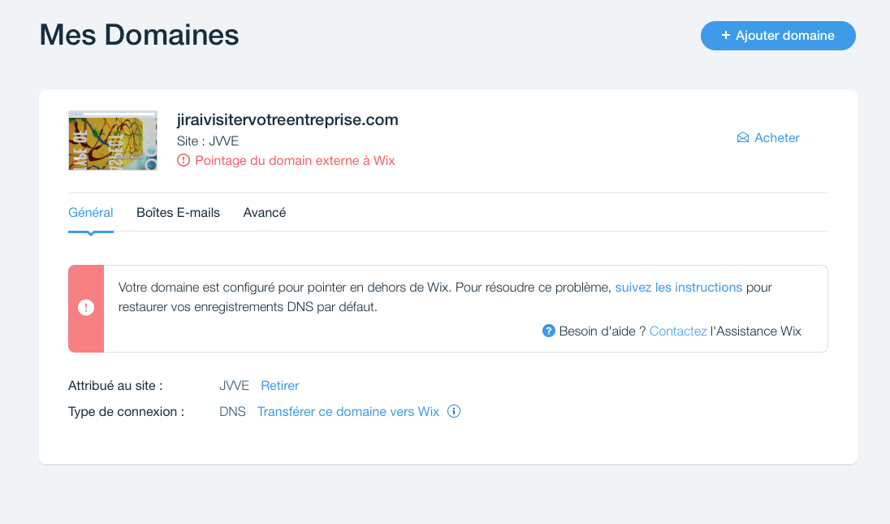Click Retirer to unassign the site
The width and height of the screenshot is (890, 524).
[x=280, y=385]
